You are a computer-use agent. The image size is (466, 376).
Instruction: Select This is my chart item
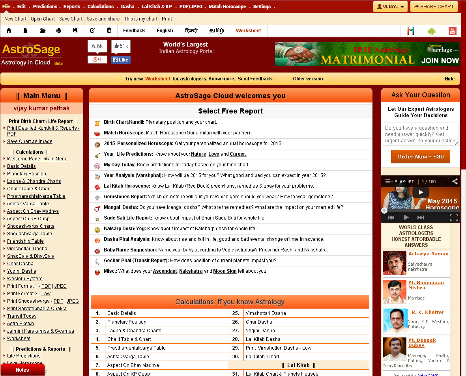tap(140, 19)
